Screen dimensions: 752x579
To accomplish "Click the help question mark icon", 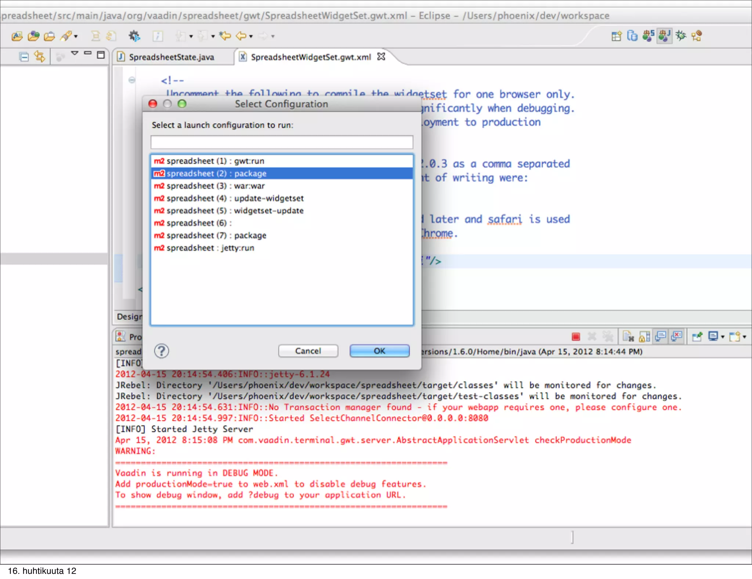I will 162,351.
